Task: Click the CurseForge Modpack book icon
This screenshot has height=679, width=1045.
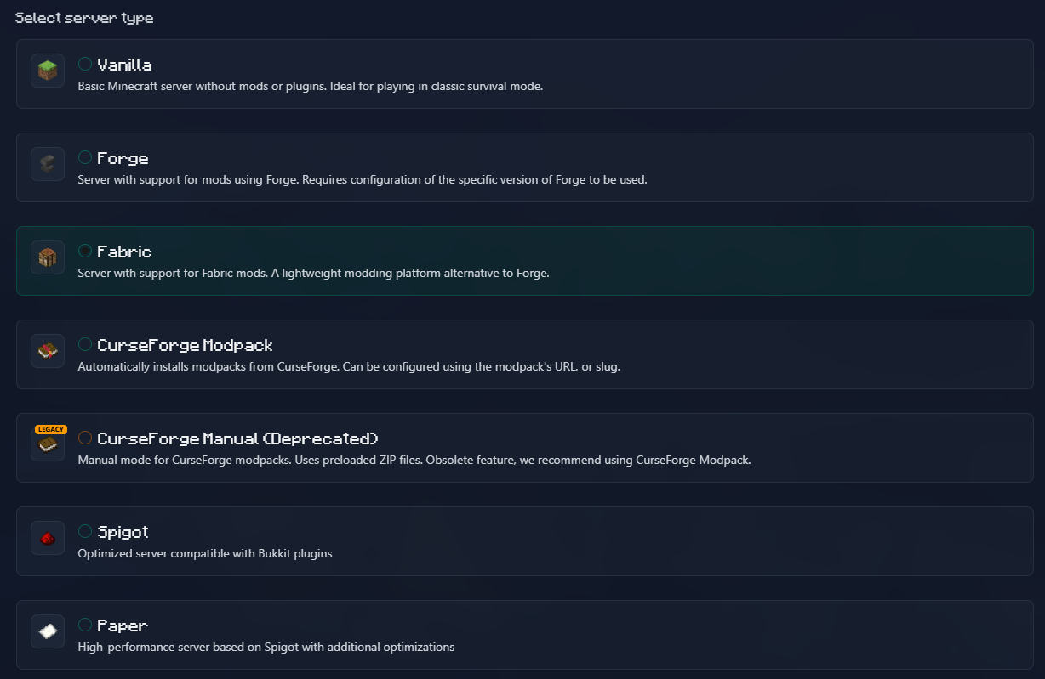Action: coord(48,351)
